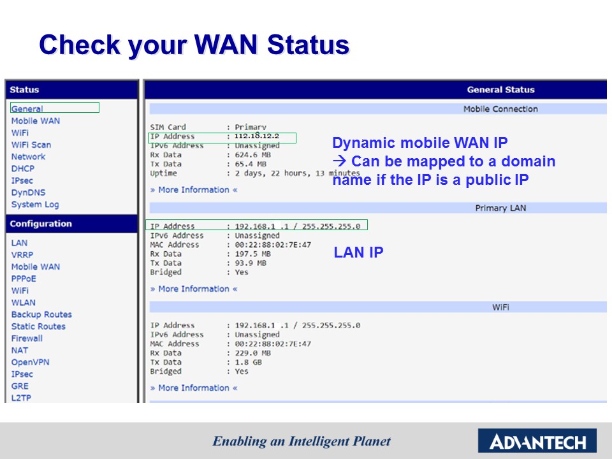Open WLAN configuration page
Image resolution: width=612 pixels, height=459 pixels.
point(23,303)
